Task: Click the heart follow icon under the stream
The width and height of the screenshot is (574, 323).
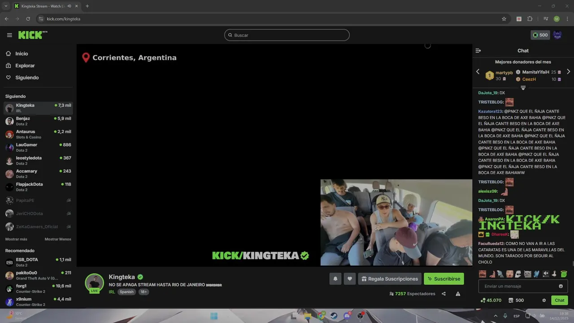Action: tap(350, 279)
